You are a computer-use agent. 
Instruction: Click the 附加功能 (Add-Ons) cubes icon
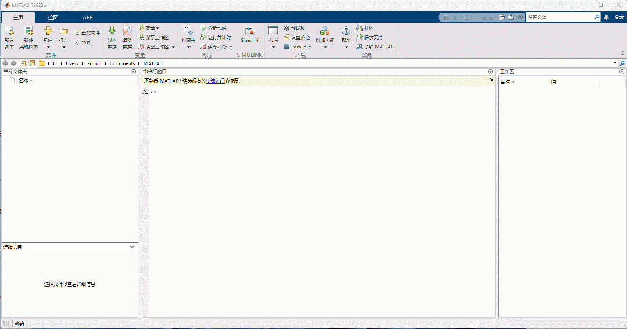point(325,31)
